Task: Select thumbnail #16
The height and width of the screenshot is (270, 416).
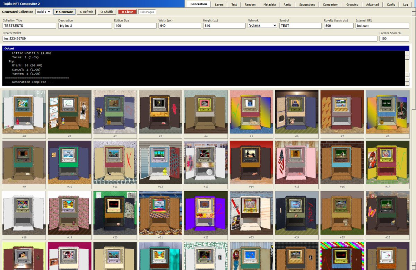Action: point(342,165)
